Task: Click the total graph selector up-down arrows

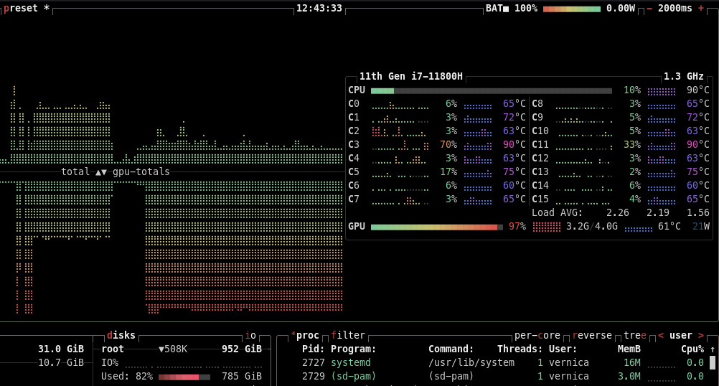Action: (x=101, y=172)
